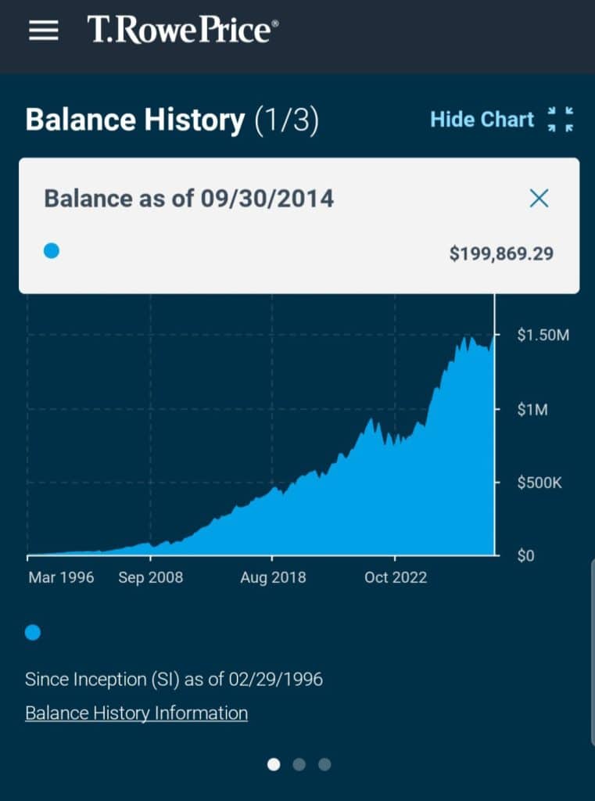The height and width of the screenshot is (801, 595).
Task: Collapse the chart using the shrink arrows icon
Action: [561, 120]
